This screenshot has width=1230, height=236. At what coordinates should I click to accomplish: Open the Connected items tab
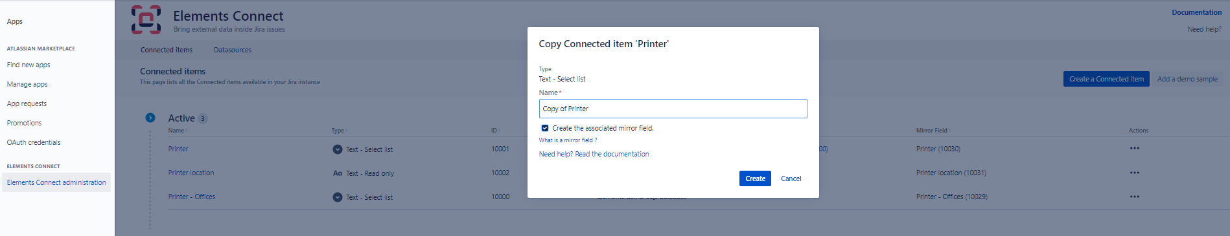point(167,50)
